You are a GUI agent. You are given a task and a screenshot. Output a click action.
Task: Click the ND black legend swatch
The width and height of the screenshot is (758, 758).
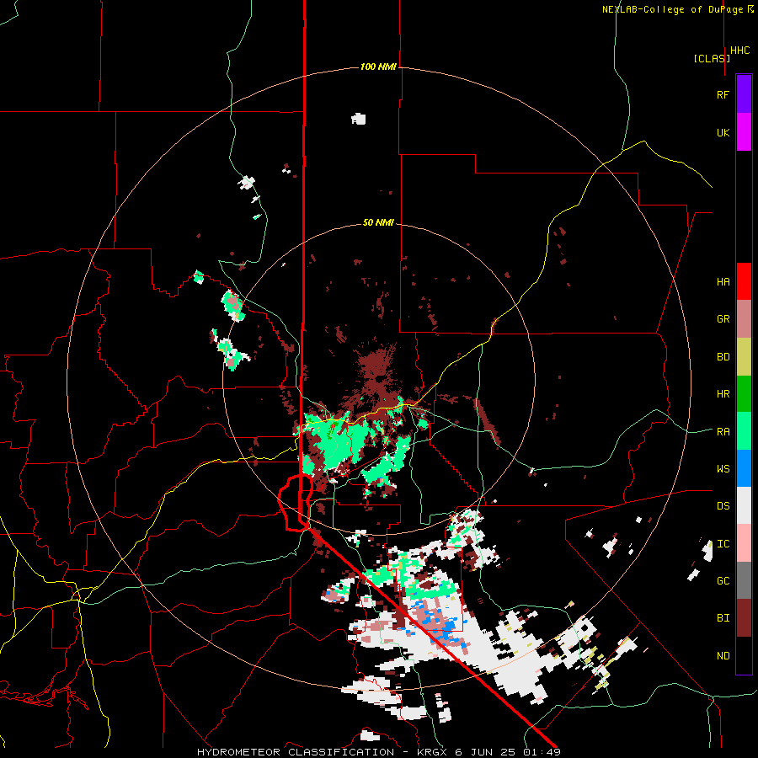tap(744, 655)
